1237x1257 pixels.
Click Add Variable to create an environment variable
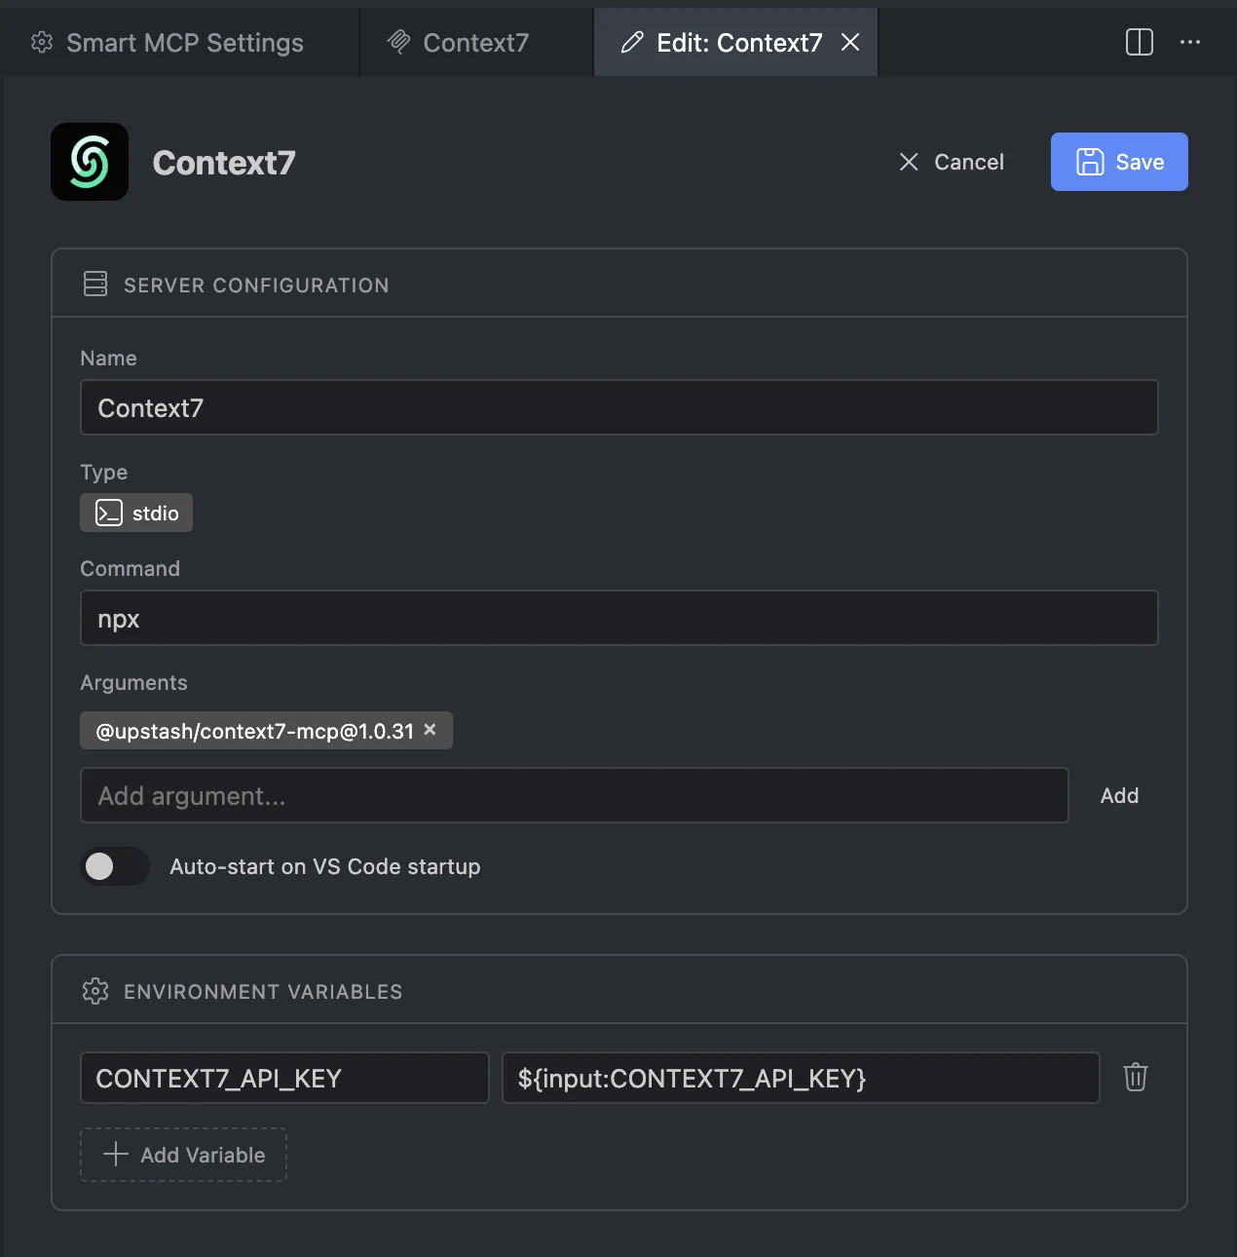click(183, 1155)
